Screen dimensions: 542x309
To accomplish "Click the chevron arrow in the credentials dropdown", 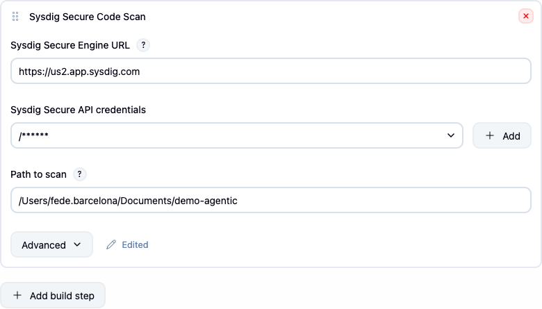I will pyautogui.click(x=451, y=135).
